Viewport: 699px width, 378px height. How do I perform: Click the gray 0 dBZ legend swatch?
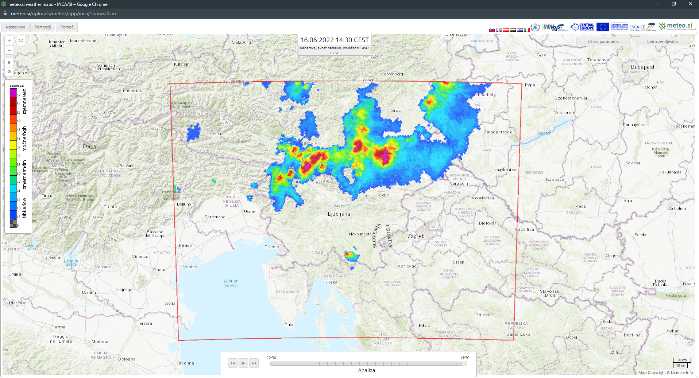(x=13, y=223)
